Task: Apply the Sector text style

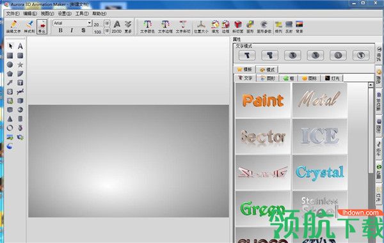Action: click(x=263, y=136)
